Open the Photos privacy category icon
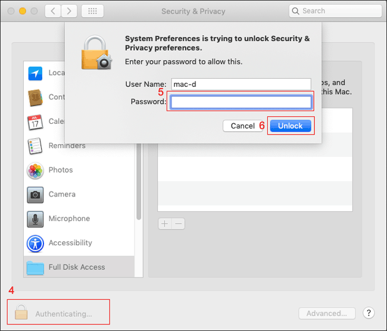387x331 pixels. pyautogui.click(x=36, y=170)
